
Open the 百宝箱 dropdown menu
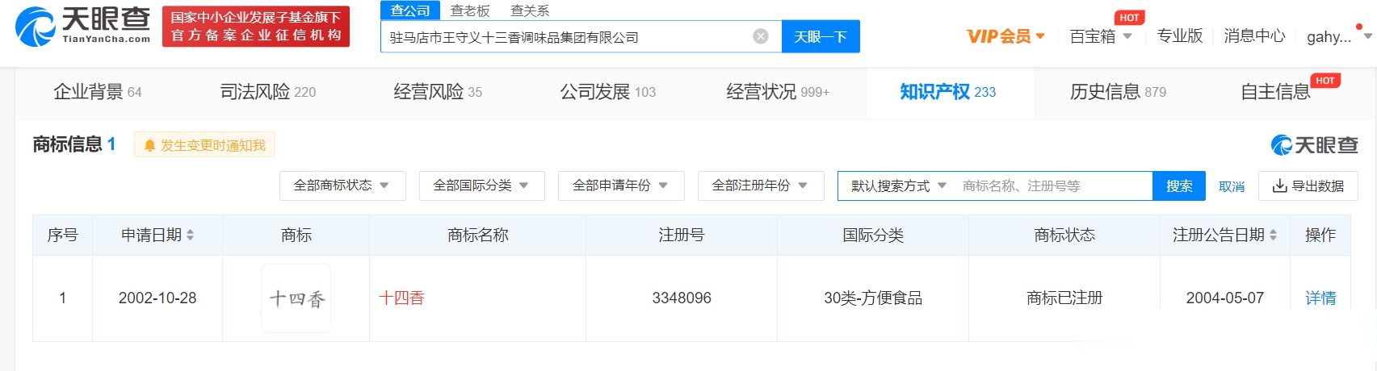1101,36
